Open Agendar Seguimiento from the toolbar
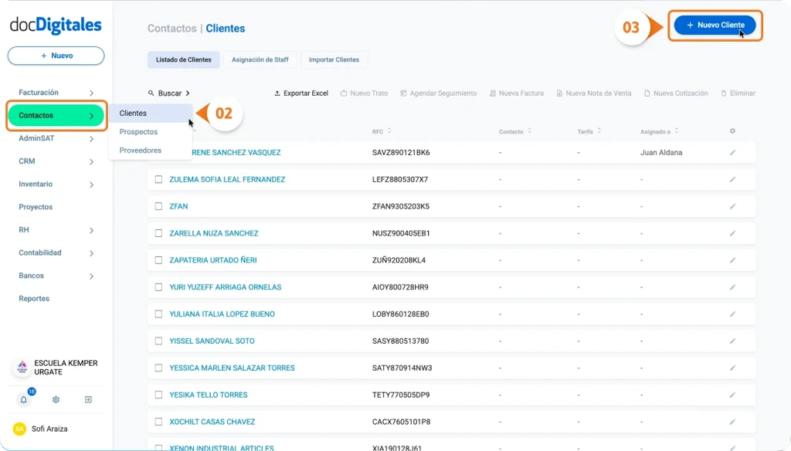Image resolution: width=791 pixels, height=451 pixels. [x=402, y=93]
